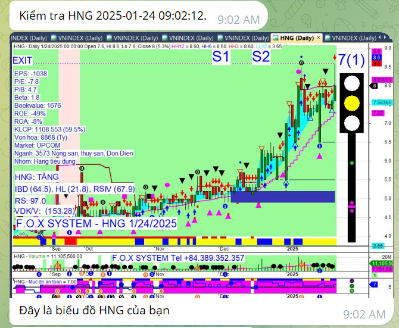Click the blue support zone rectangle
This screenshot has height=328, width=399.
tap(283, 197)
